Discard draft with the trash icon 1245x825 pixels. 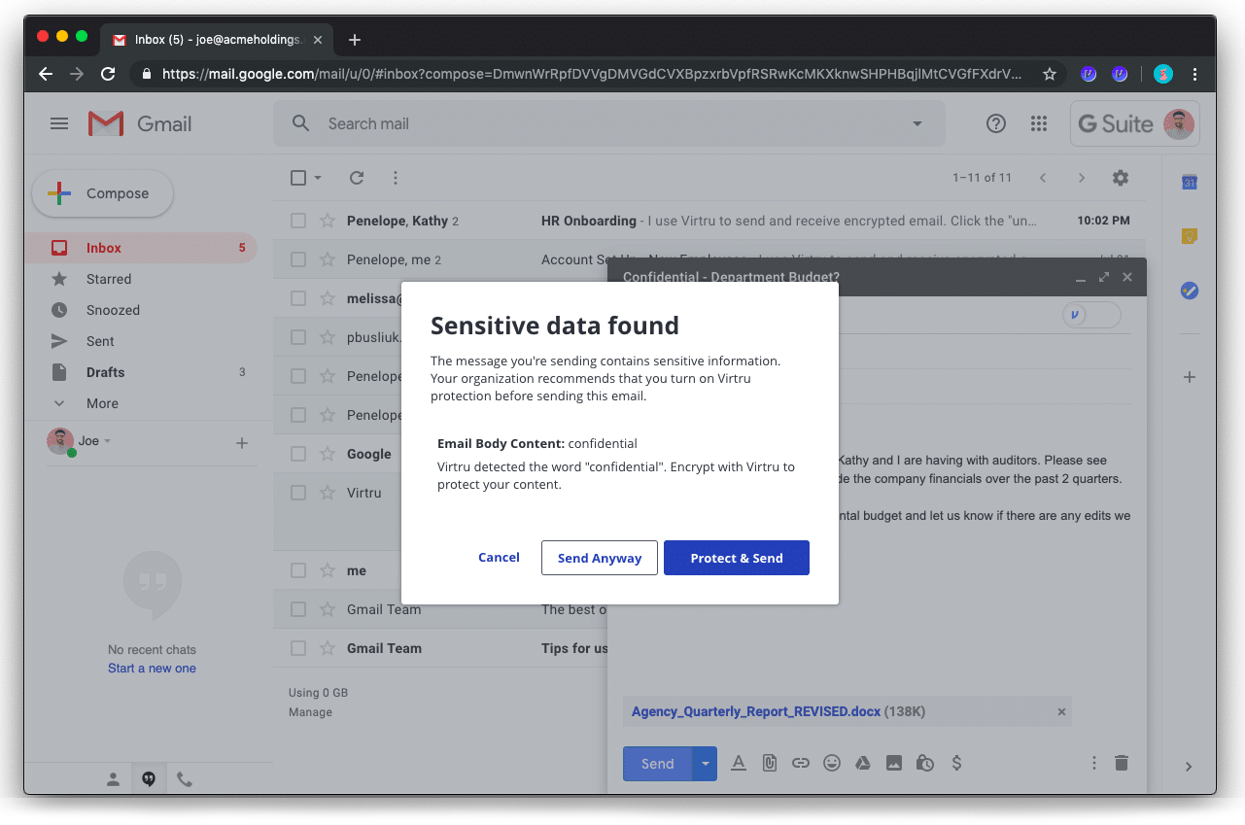pos(1122,763)
